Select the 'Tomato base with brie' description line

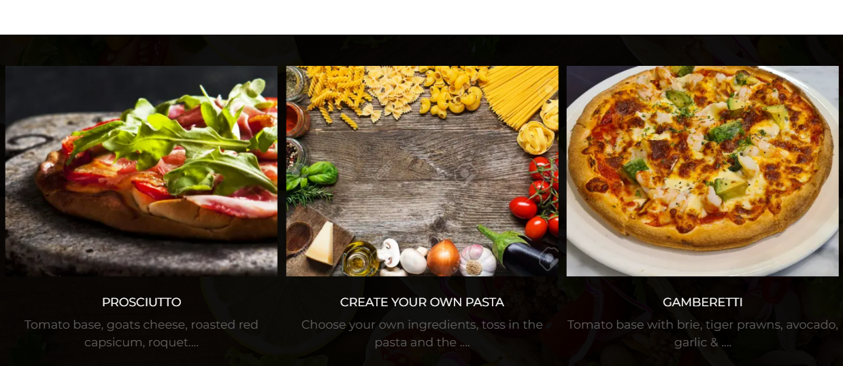pyautogui.click(x=703, y=325)
